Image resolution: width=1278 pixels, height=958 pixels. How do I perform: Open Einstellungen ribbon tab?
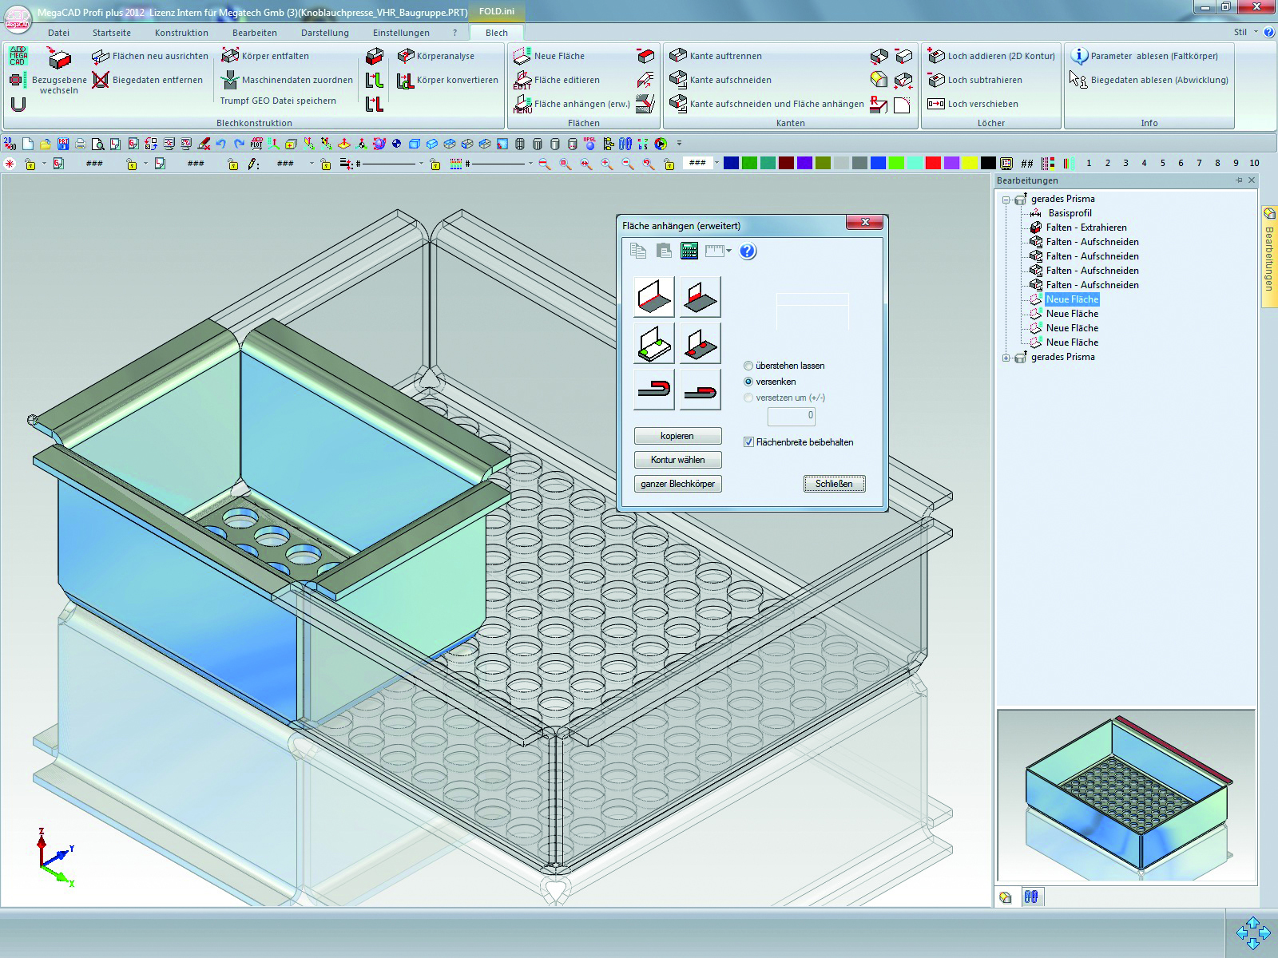point(401,33)
